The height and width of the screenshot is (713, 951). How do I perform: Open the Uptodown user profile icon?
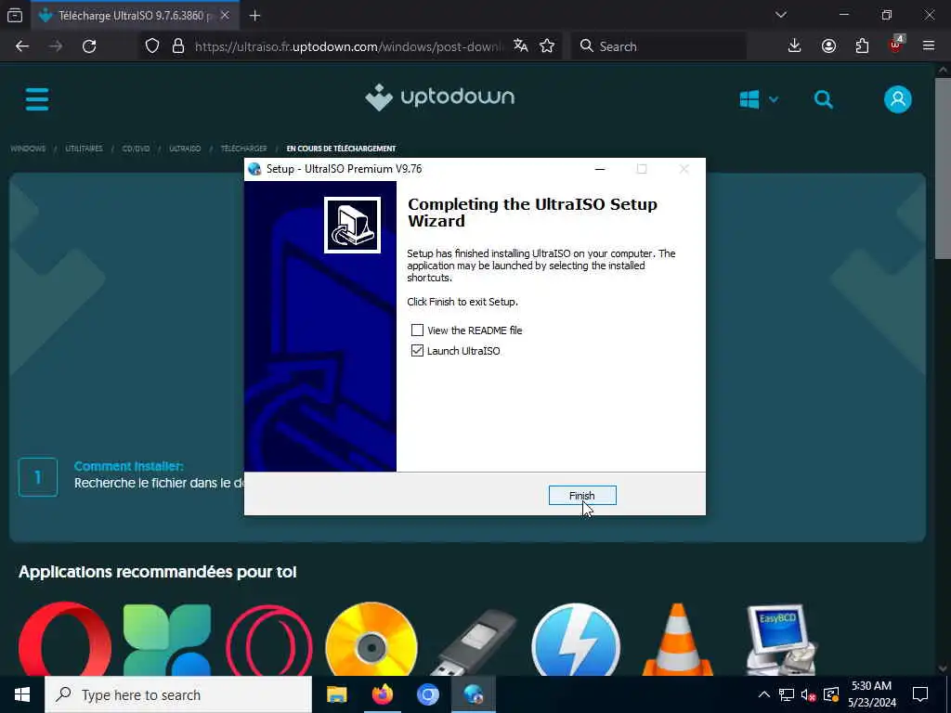coord(898,98)
